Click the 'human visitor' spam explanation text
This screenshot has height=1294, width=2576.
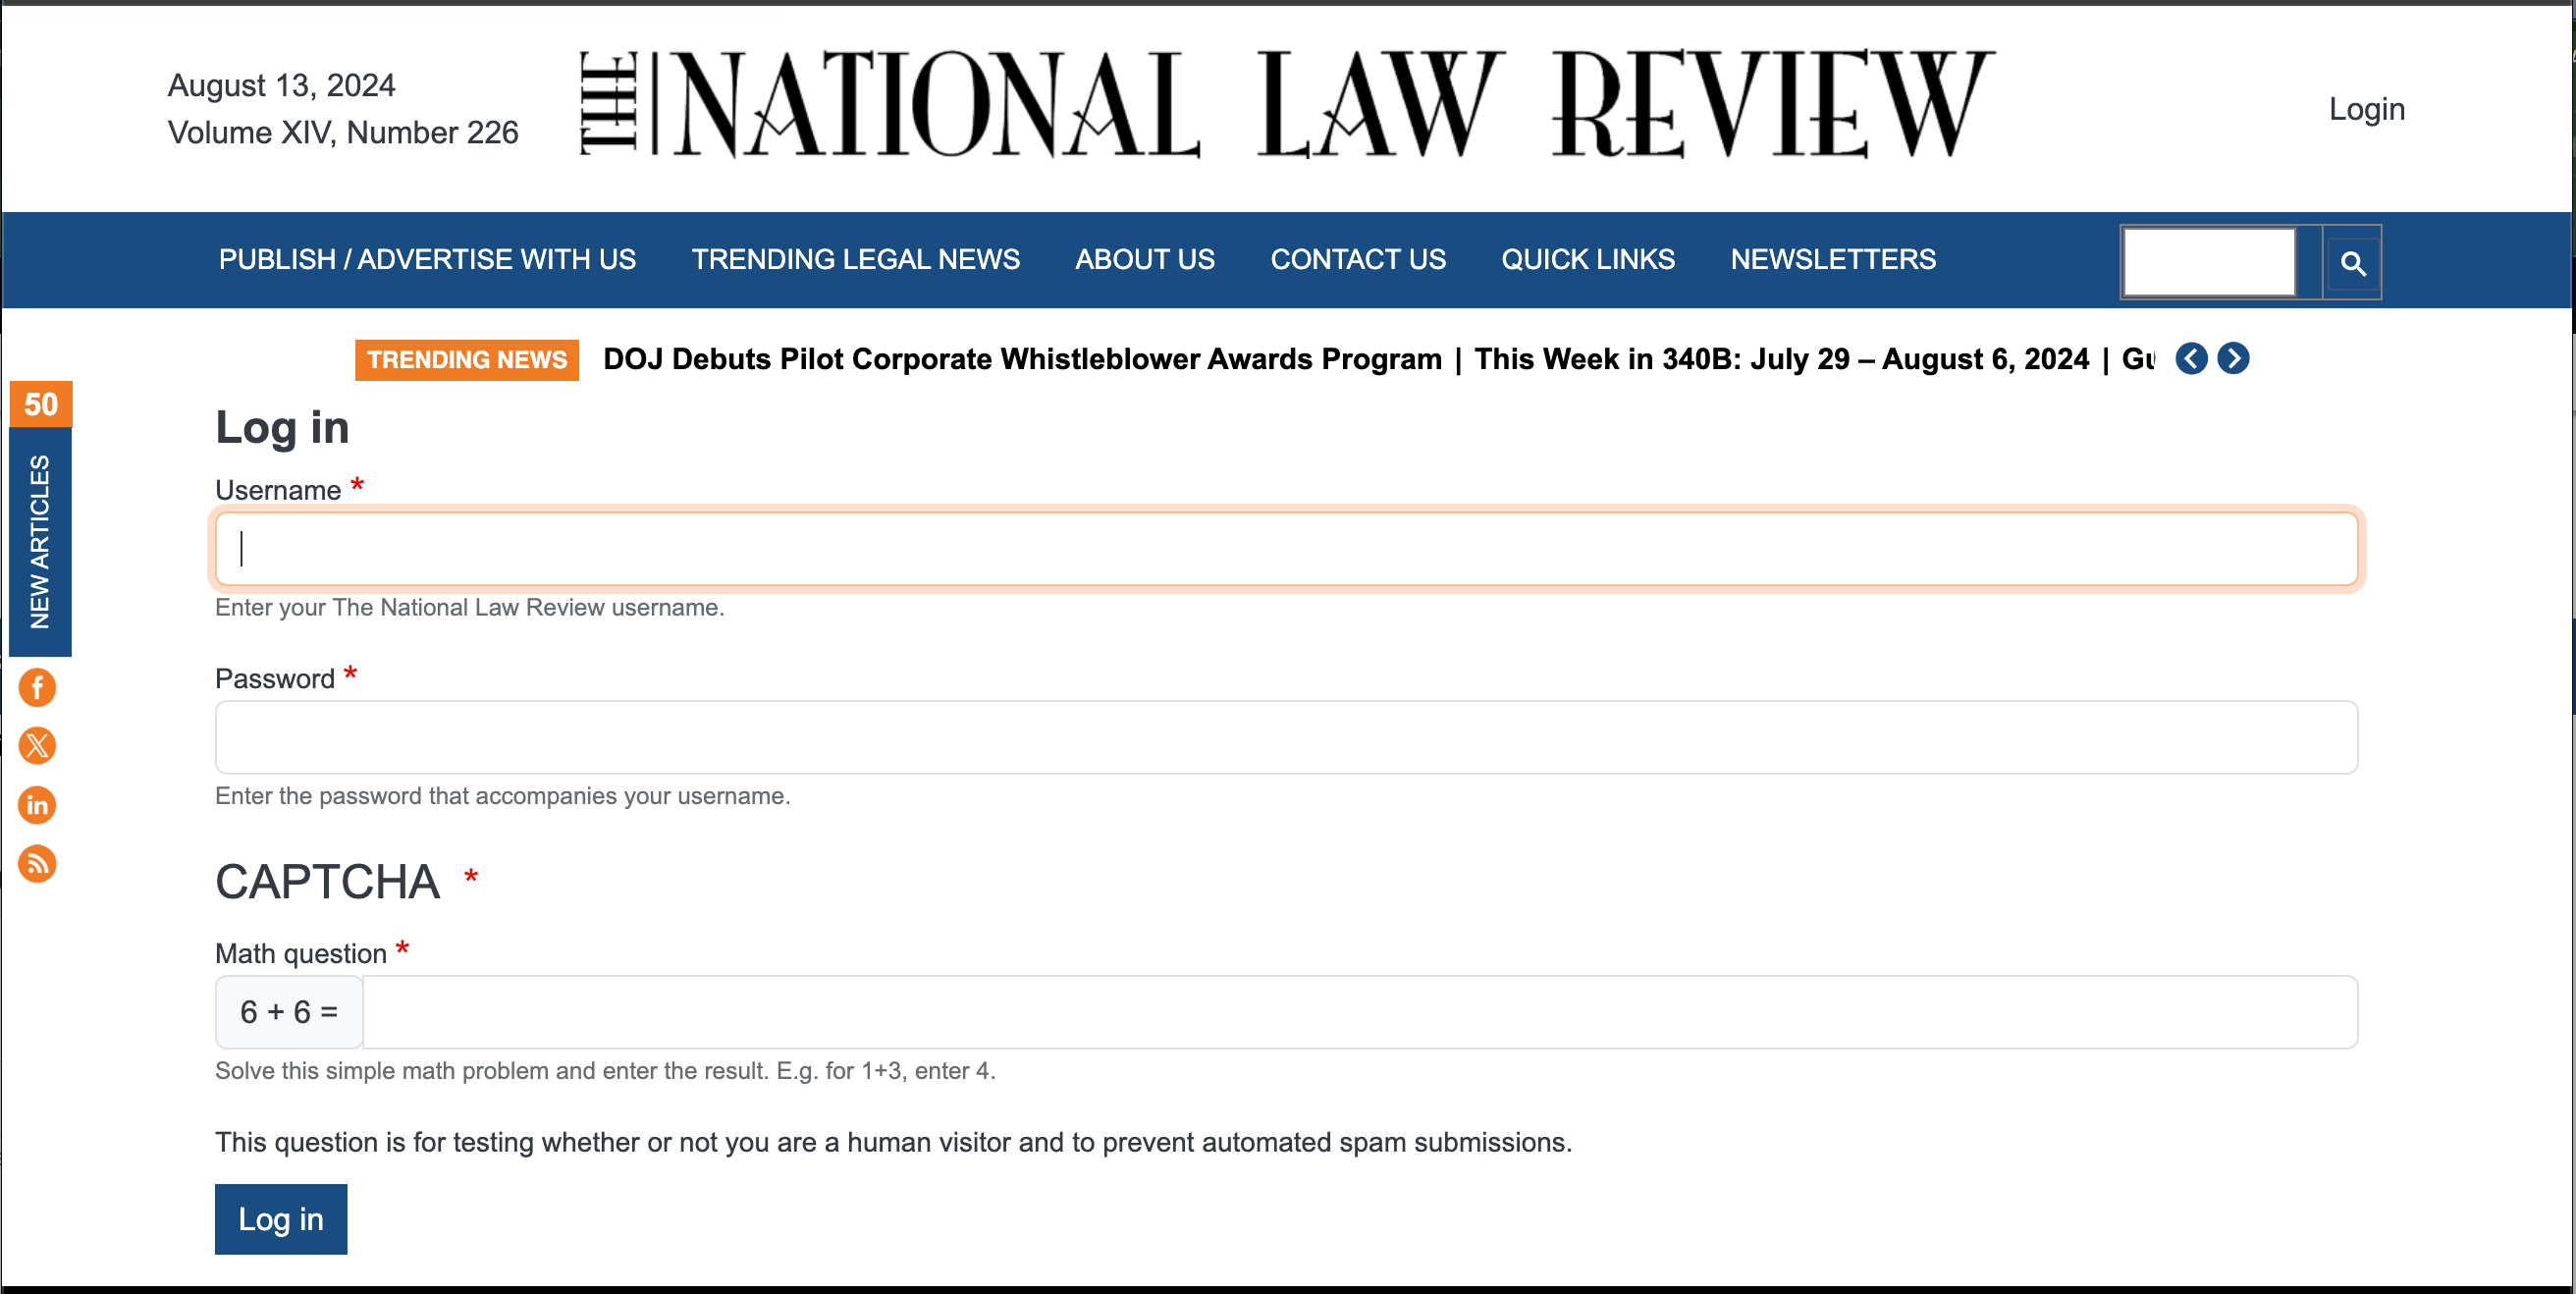[893, 1143]
